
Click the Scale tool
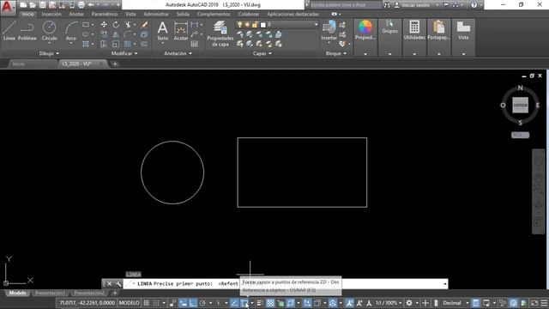pos(116,44)
